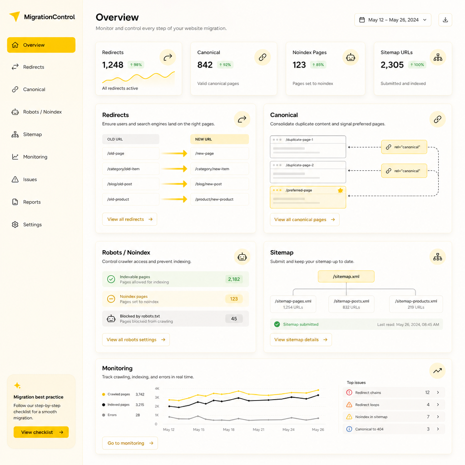Click the /duplicate-page-1 thumbnail
This screenshot has height=465, width=465.
click(308, 147)
